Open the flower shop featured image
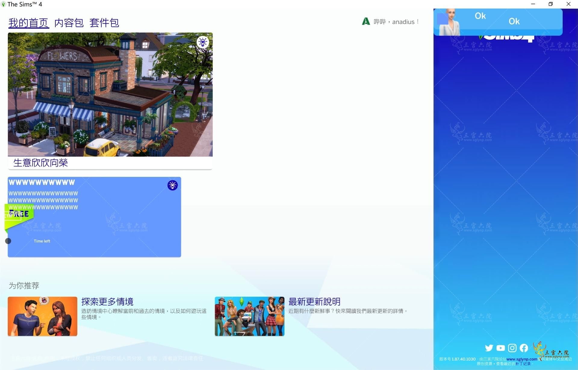Image resolution: width=578 pixels, height=370 pixels. [x=110, y=95]
